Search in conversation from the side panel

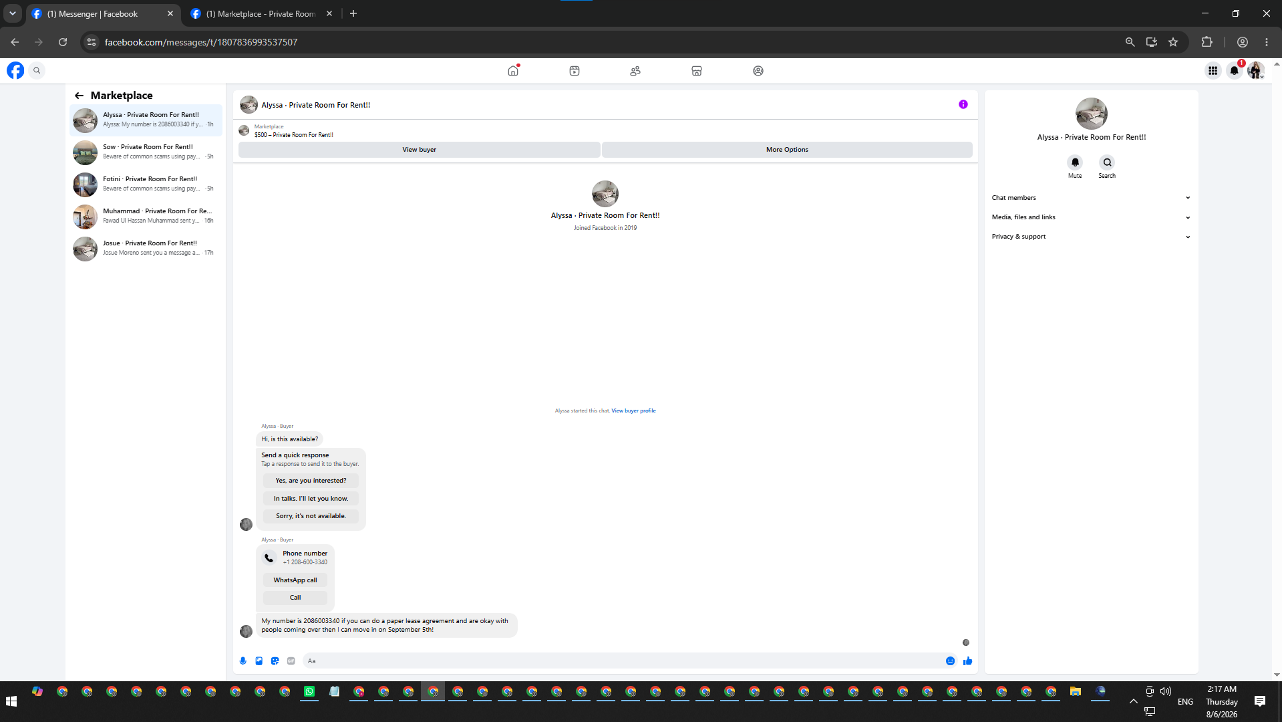[x=1107, y=162]
